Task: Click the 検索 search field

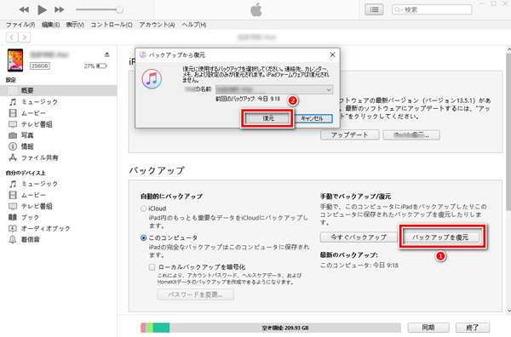Action: [x=432, y=9]
